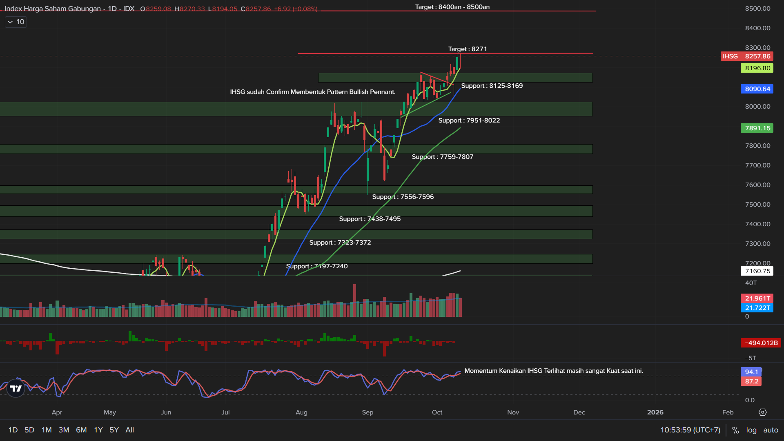Choose the 1Y time range
Image resolution: width=784 pixels, height=441 pixels.
[x=98, y=430]
